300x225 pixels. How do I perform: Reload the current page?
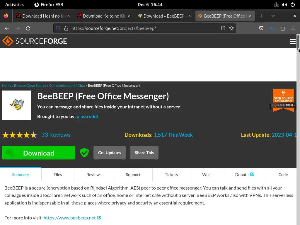tap(28, 28)
